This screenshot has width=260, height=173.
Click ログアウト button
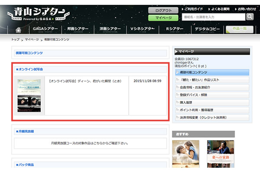pos(163,10)
